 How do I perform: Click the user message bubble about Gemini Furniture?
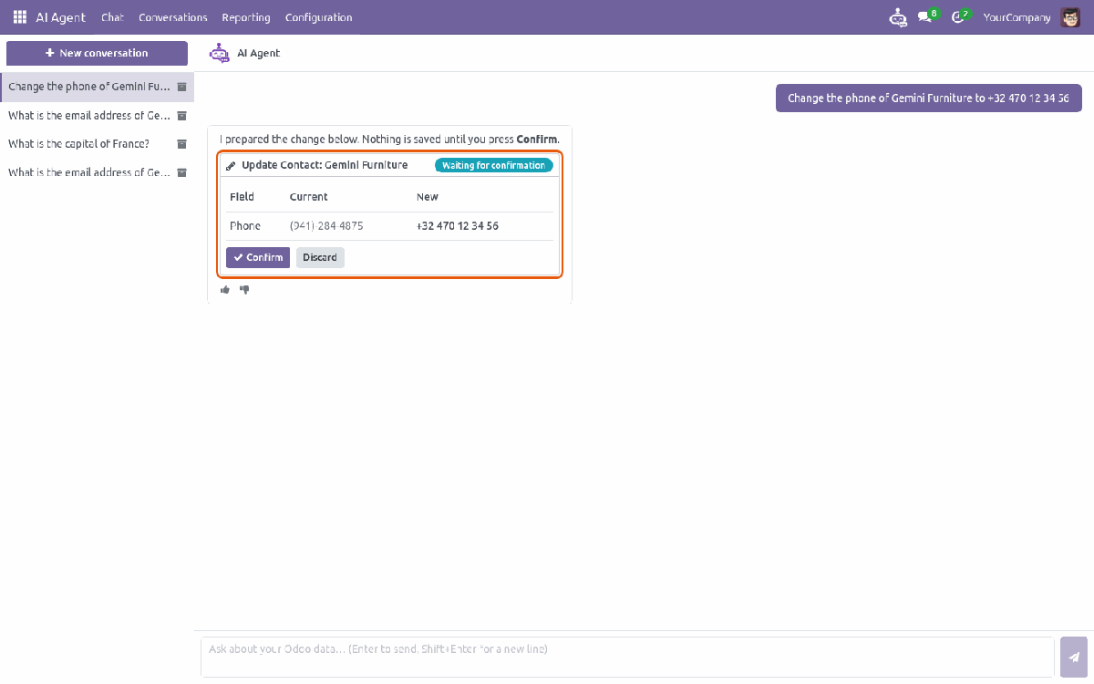(x=929, y=98)
